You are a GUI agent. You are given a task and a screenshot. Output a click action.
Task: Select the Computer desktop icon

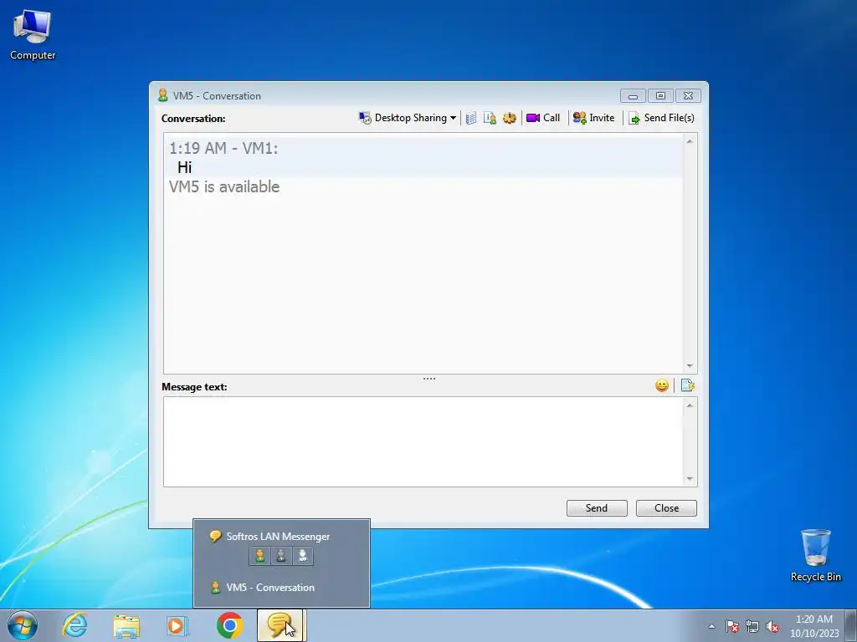(33, 35)
